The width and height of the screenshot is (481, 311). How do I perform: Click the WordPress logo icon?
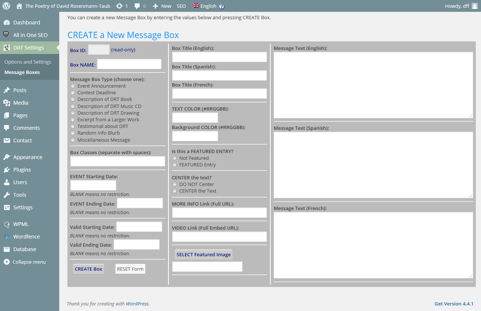coord(6,6)
